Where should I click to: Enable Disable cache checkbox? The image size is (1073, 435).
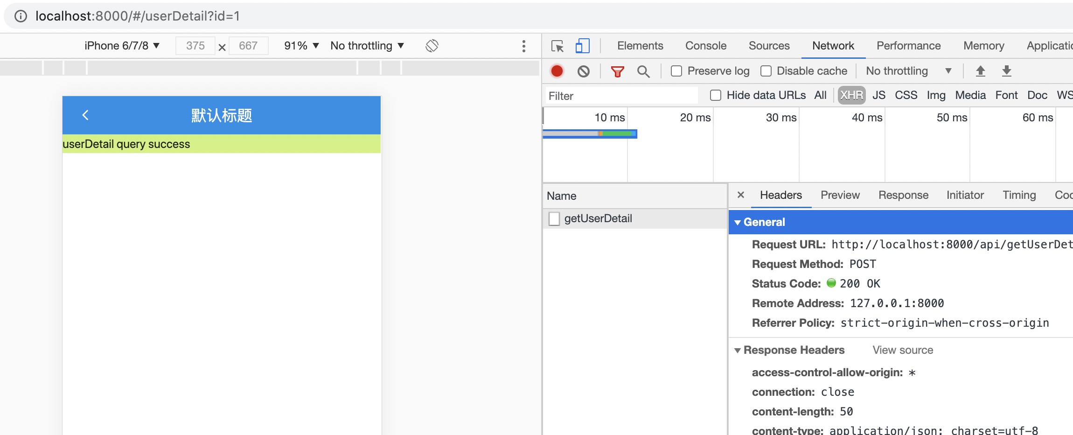(x=766, y=71)
